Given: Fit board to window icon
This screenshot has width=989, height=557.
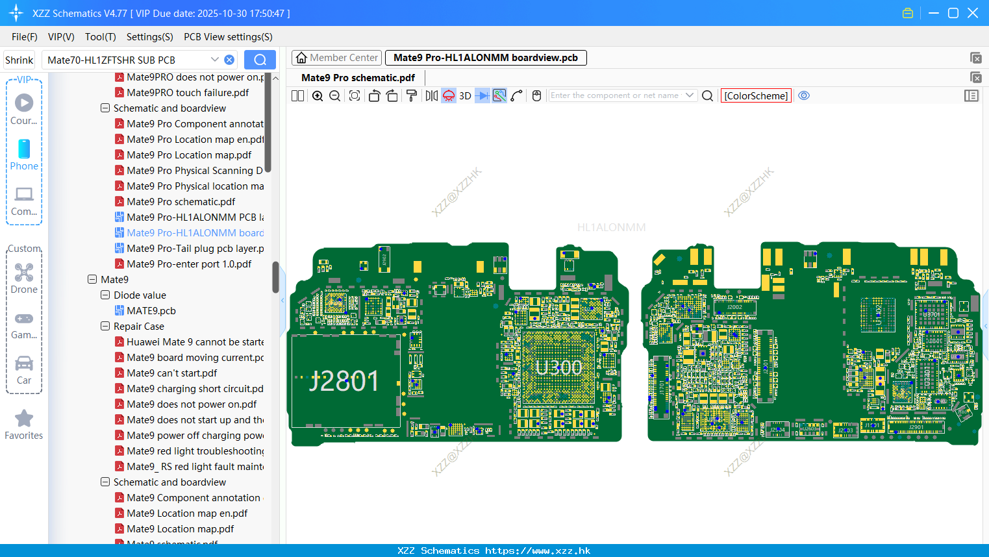Looking at the screenshot, I should point(355,95).
